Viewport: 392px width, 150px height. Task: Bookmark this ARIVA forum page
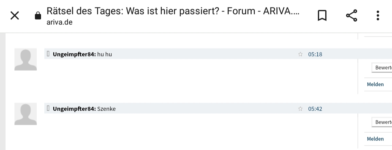(x=322, y=16)
